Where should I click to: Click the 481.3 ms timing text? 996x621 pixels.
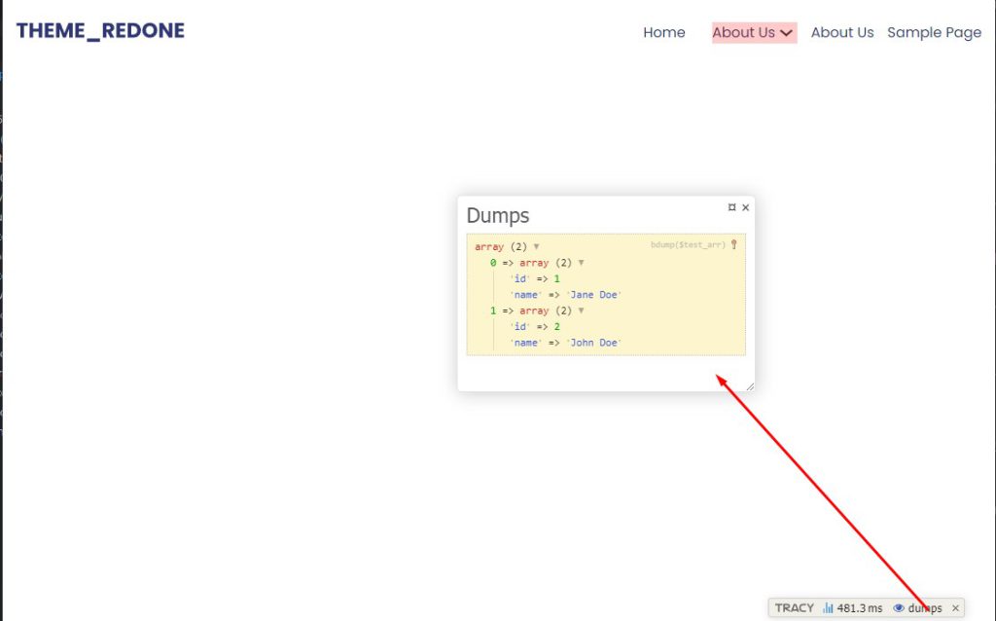(x=860, y=608)
